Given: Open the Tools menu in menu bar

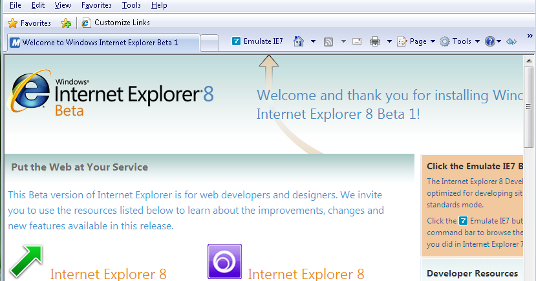Looking at the screenshot, I should point(131,5).
